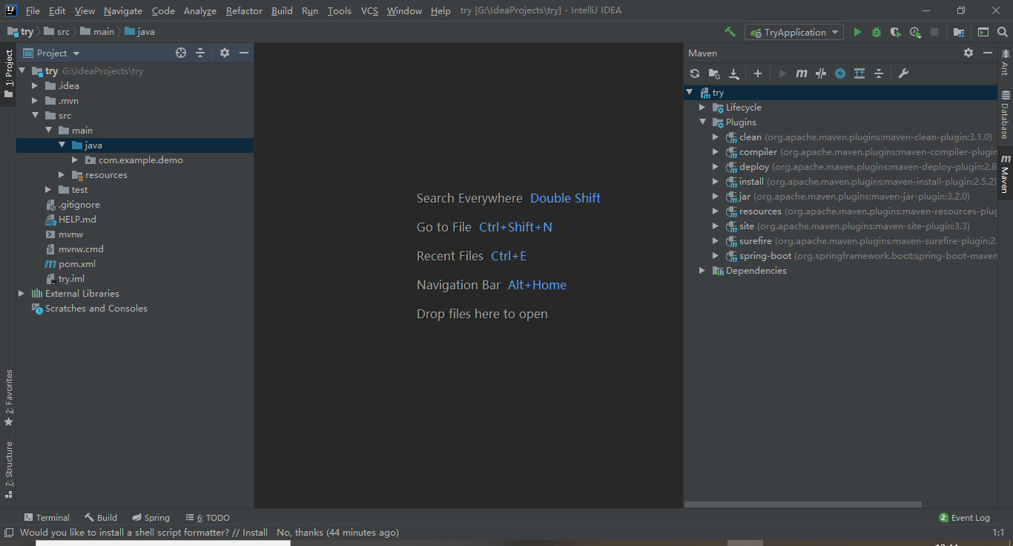Click Project panel locate/scroll-from-source icon
Screen dimensions: 1013x546
pos(181,53)
